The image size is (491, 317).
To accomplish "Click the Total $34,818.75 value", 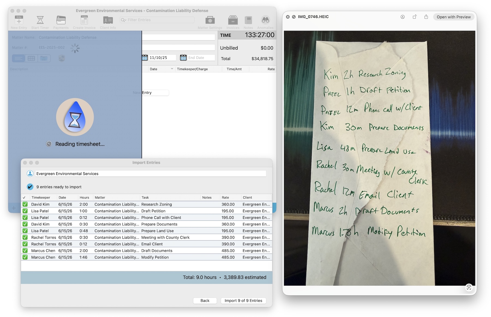I will tap(262, 59).
